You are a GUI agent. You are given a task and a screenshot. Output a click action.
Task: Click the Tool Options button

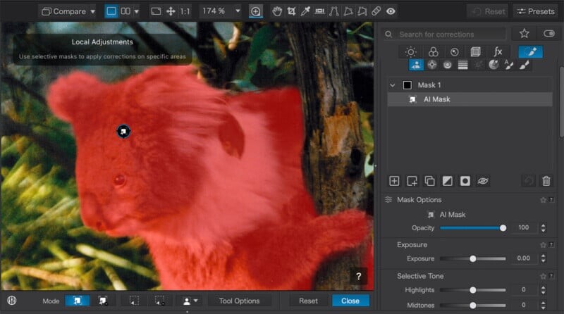pyautogui.click(x=239, y=301)
